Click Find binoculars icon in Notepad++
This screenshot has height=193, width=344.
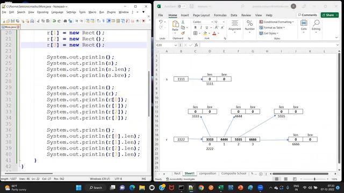coord(66,21)
